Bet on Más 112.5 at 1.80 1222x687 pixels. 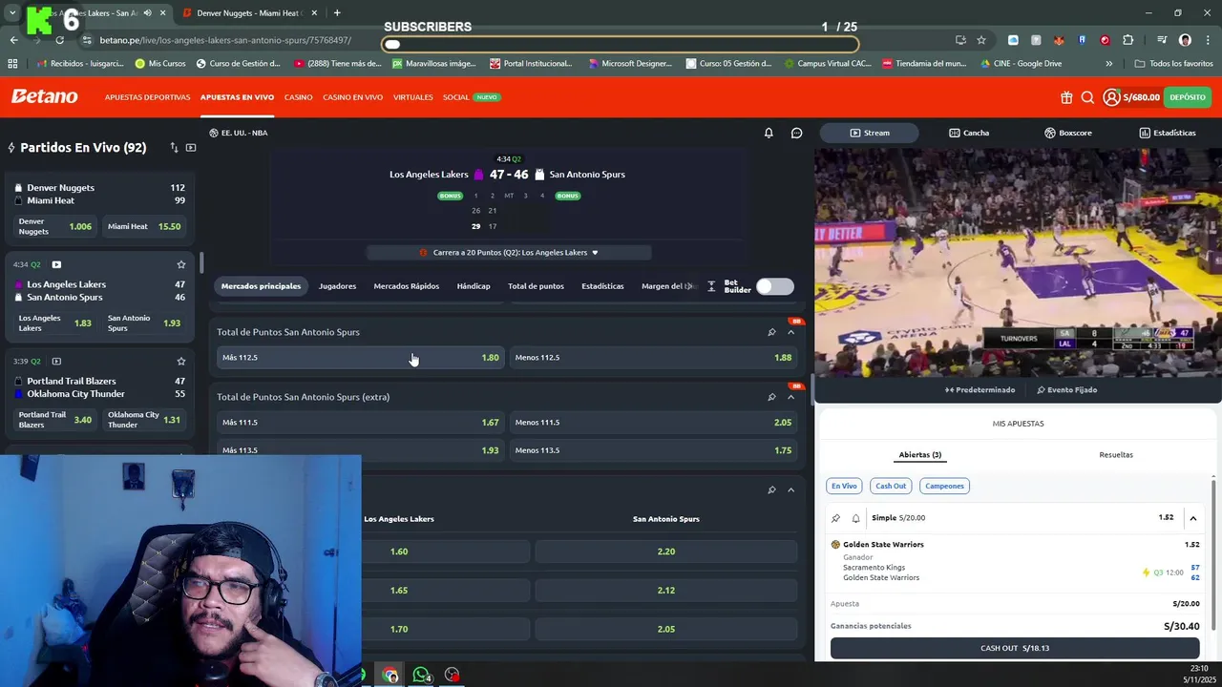(x=361, y=358)
